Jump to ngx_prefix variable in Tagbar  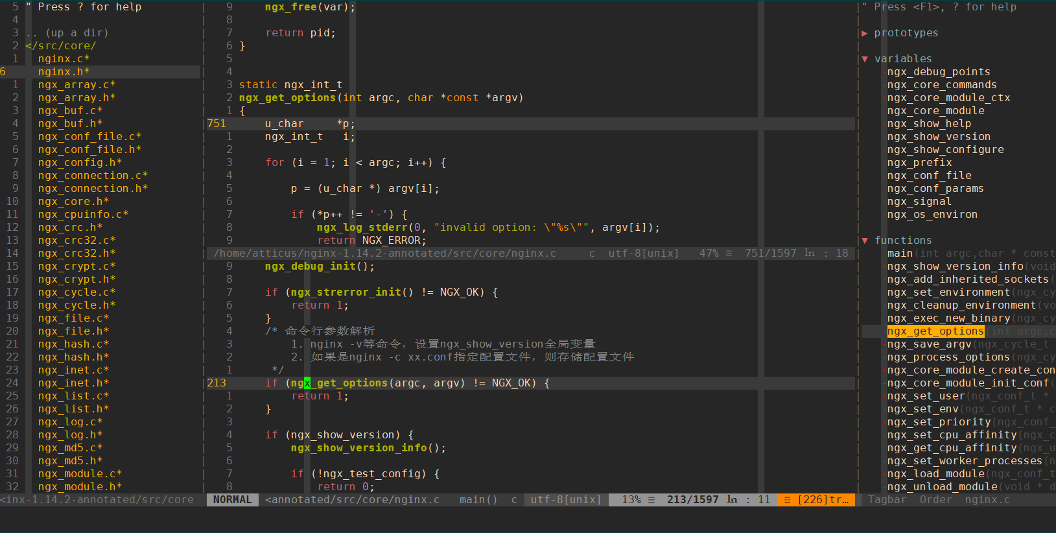[919, 163]
